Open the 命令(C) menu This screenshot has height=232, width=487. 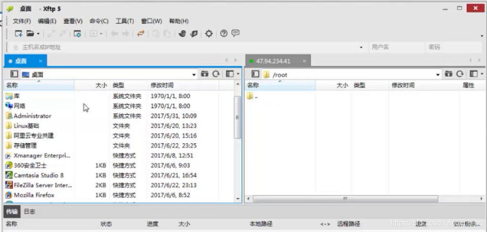tap(99, 21)
